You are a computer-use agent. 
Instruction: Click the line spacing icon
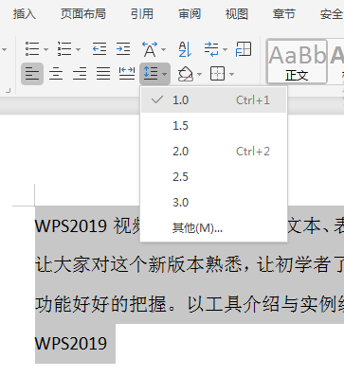[151, 74]
